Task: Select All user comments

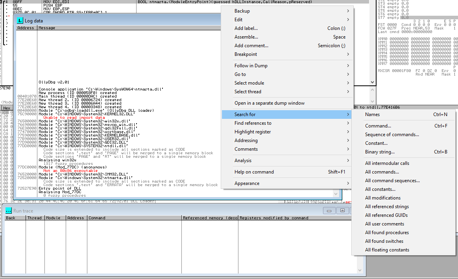Action: pos(404,224)
